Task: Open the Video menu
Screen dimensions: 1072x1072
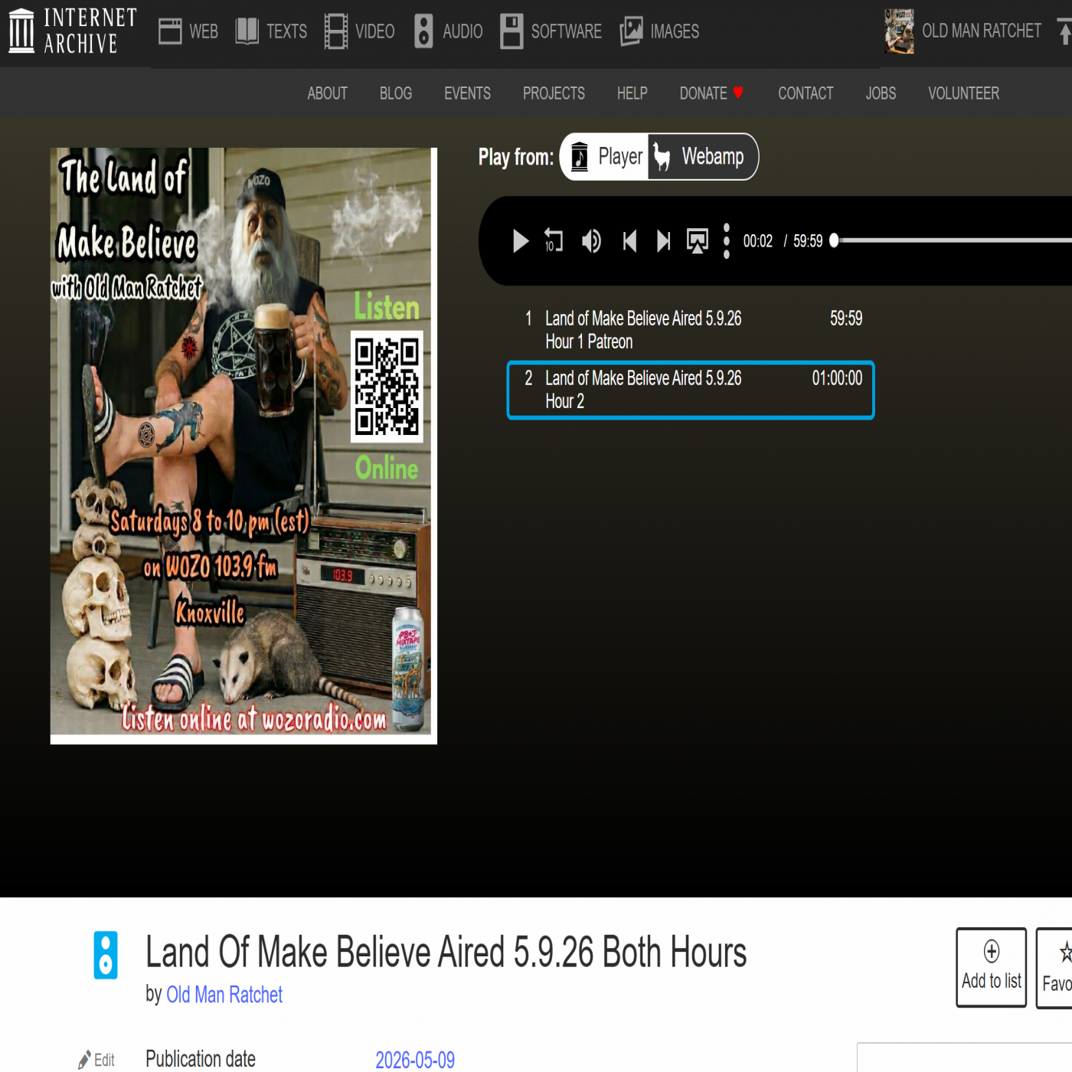Action: point(374,31)
